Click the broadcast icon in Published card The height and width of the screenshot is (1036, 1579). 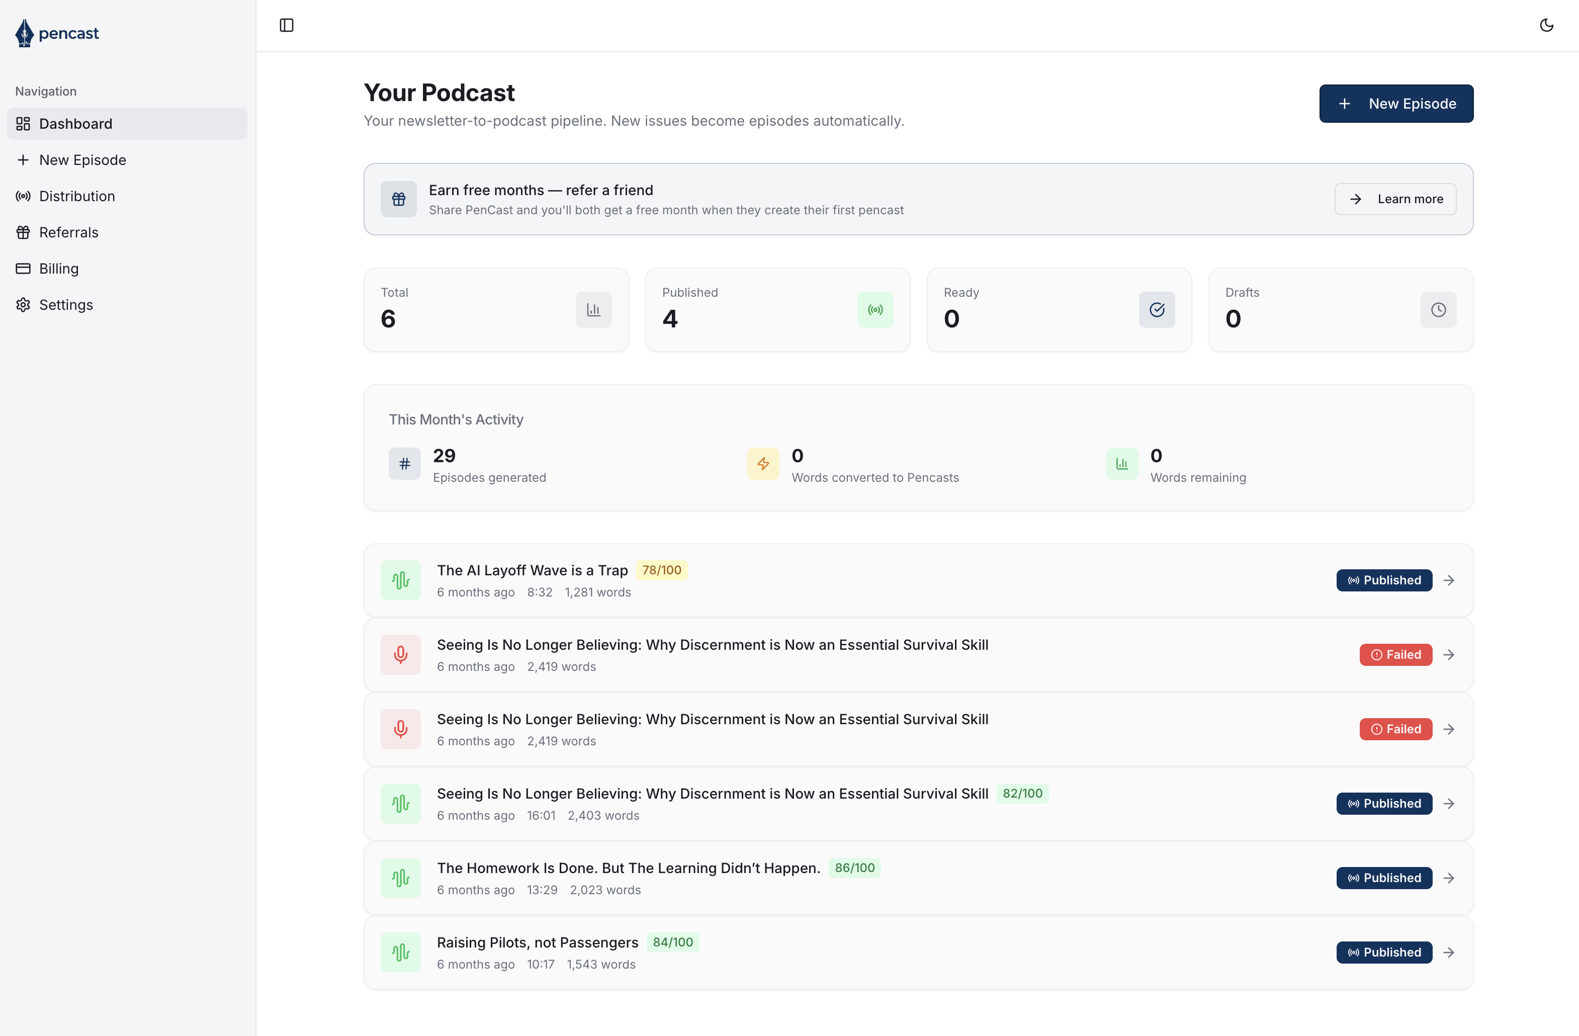pos(875,310)
